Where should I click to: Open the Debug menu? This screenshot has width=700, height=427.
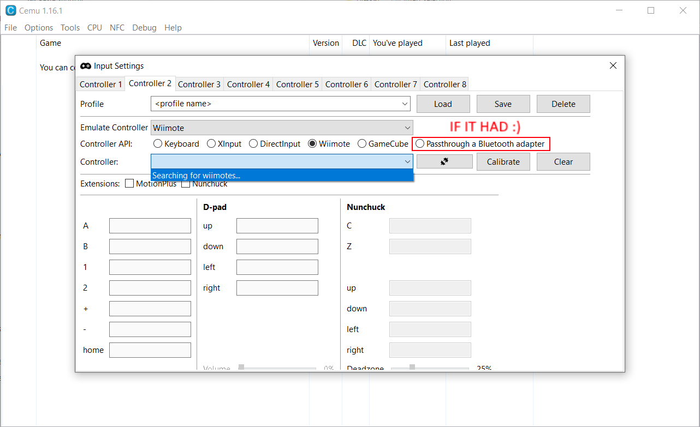(144, 28)
